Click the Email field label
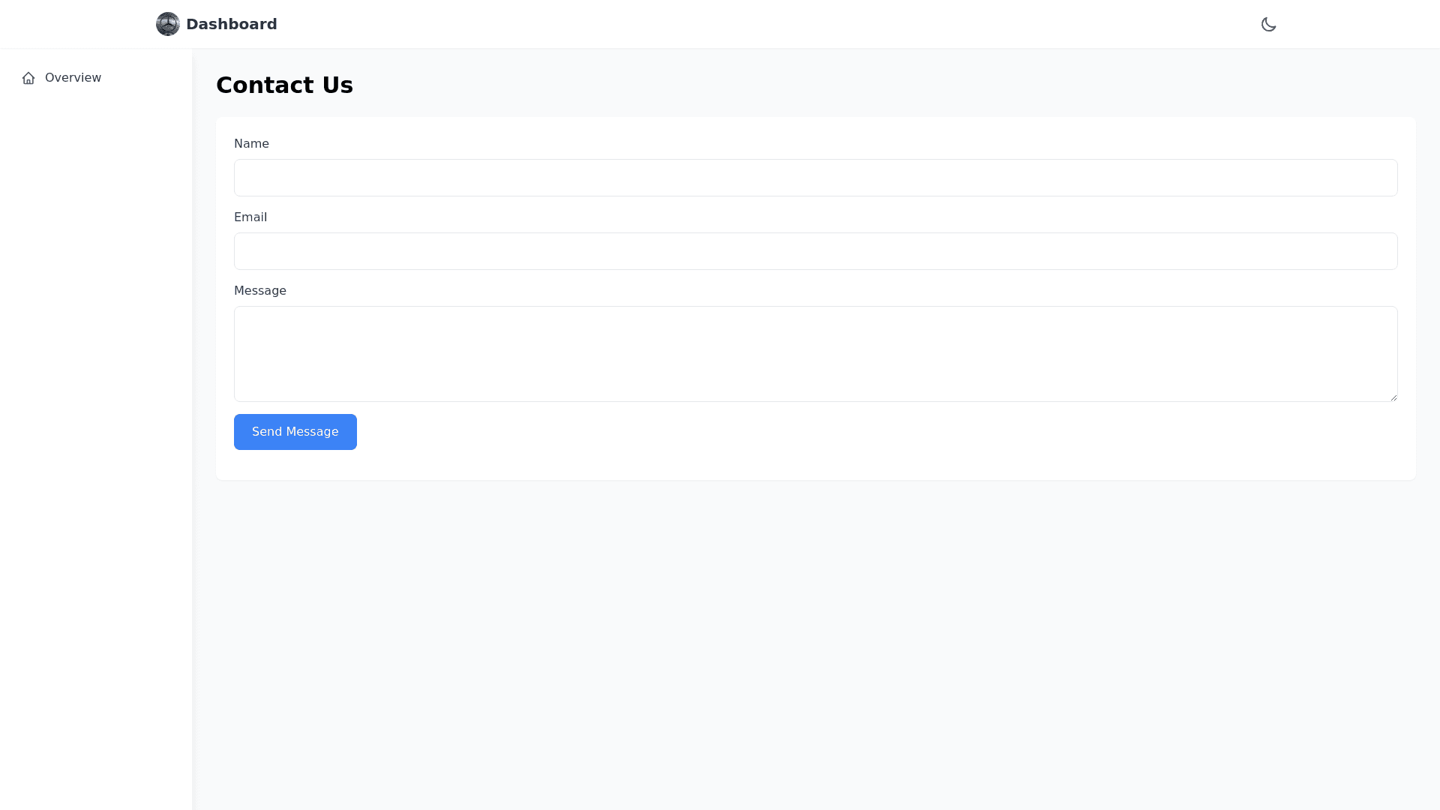Screen dimensions: 1440x810 [250, 217]
